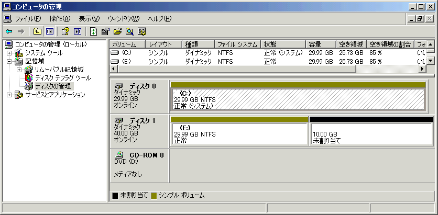
Task: Click the magnifier Explore toolbar icon
Action: tap(130, 31)
